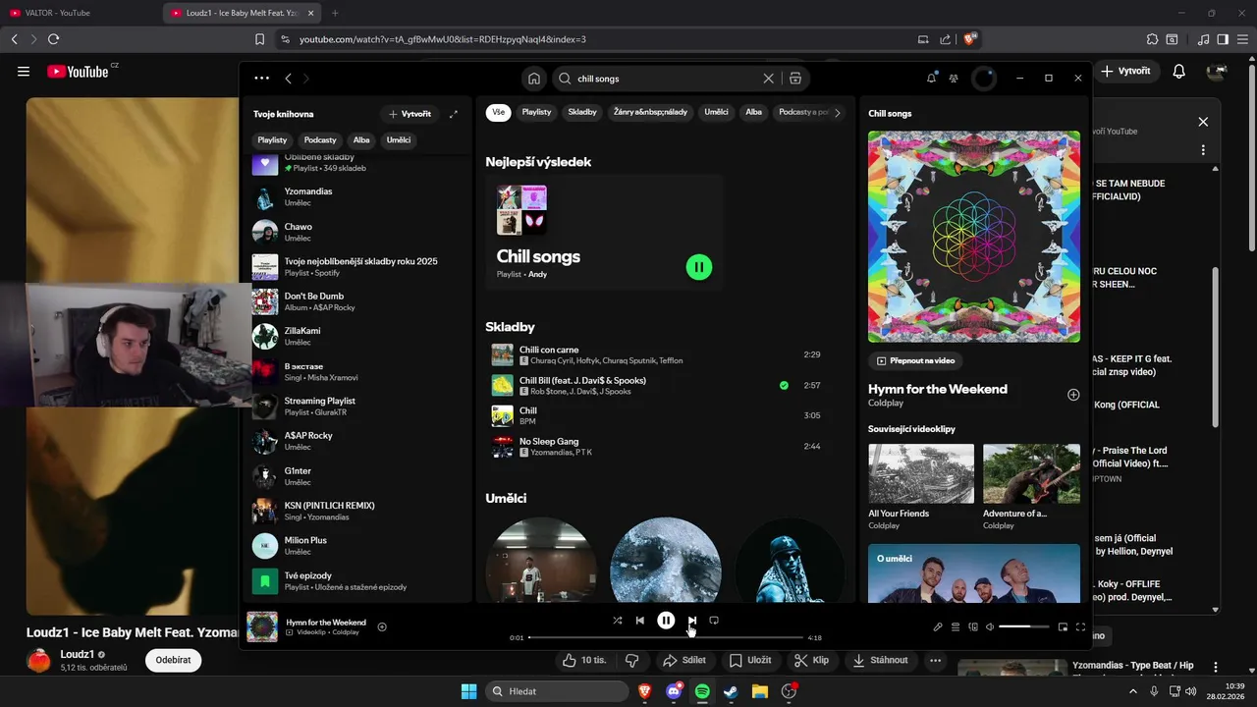Open YouTube notifications bell
This screenshot has width=1257, height=707.
click(x=1179, y=71)
